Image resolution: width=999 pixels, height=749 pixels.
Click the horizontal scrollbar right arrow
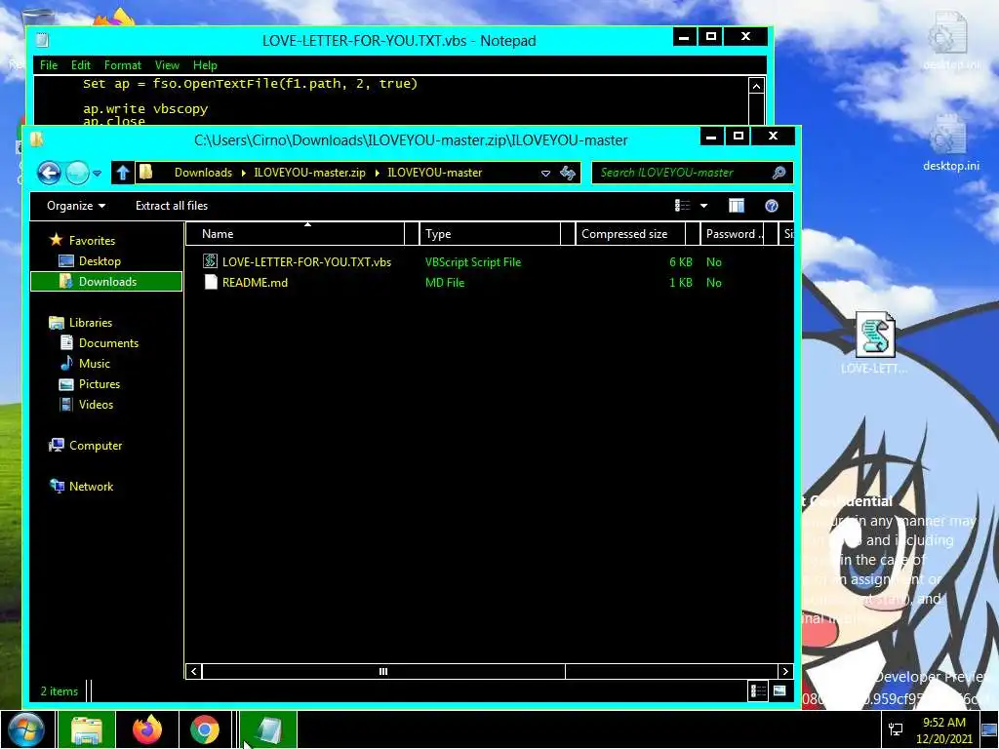click(x=785, y=671)
